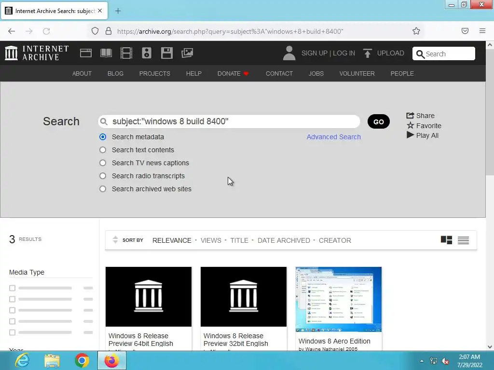Show hidden tray icons arrow
The width and height of the screenshot is (494, 370).
422,361
